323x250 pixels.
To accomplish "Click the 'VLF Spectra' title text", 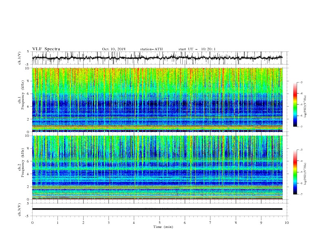I will [x=46, y=49].
